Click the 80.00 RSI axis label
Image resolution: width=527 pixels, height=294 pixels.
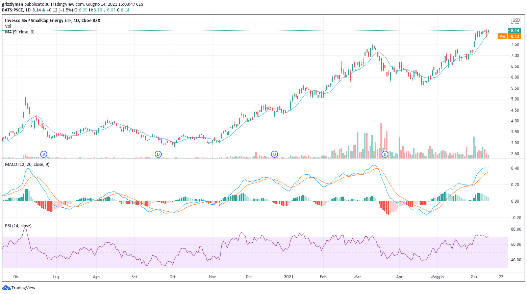pos(516,229)
